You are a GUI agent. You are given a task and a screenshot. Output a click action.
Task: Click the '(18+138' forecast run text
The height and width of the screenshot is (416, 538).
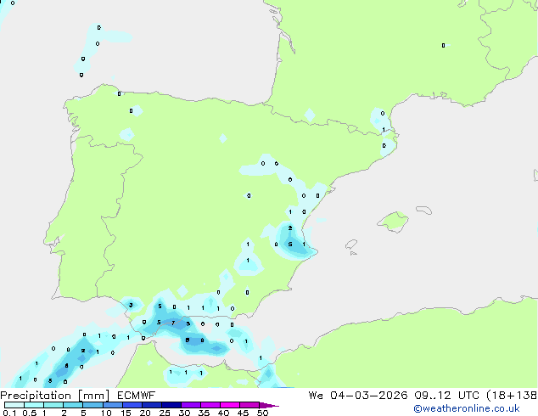(x=512, y=396)
